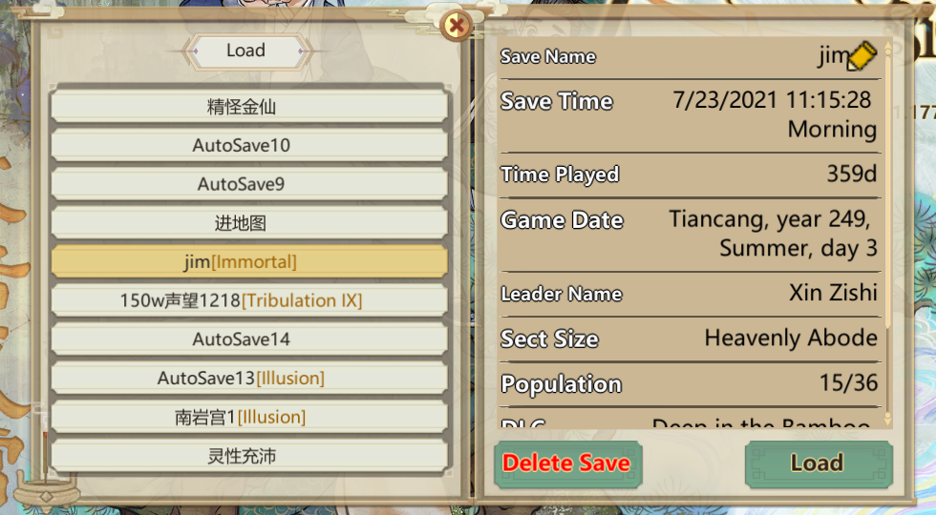Pick the AutoSave13[Illusion] save
This screenshot has height=515, width=936.
tap(249, 378)
